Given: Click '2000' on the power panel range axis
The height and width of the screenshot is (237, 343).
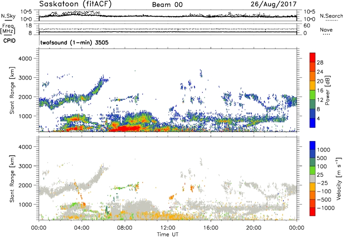Looking at the screenshot, I should tap(25, 97).
